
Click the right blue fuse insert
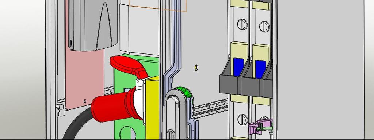[x=260, y=69]
